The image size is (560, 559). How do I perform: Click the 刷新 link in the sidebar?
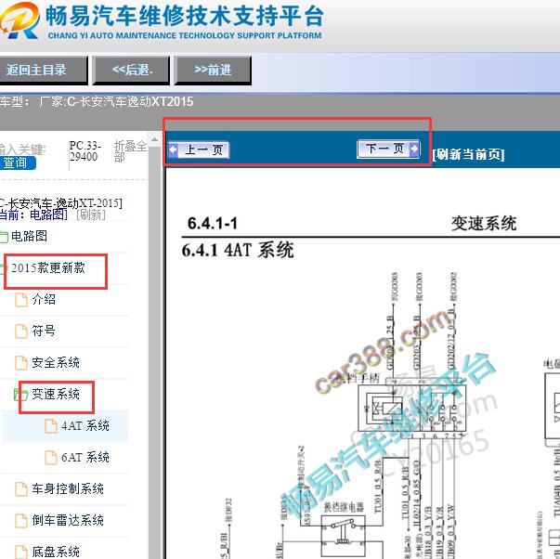91,214
